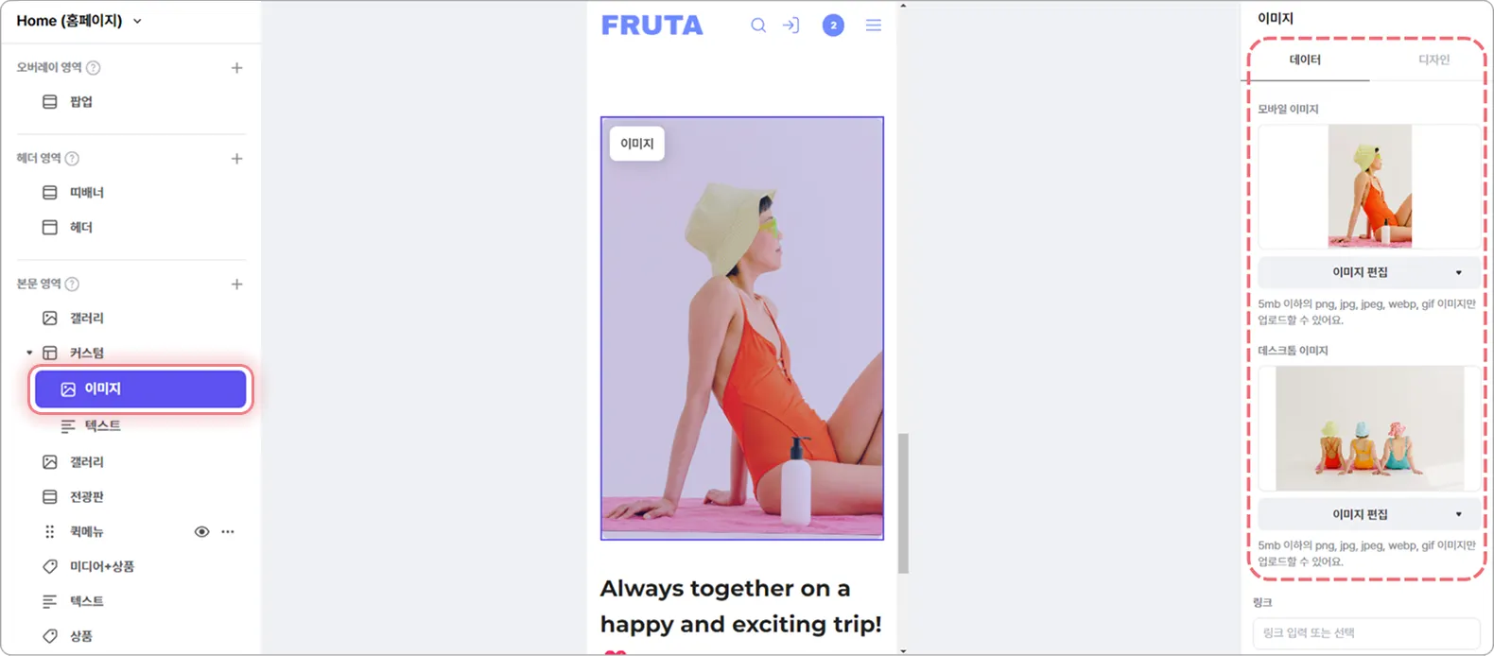The image size is (1494, 656).
Task: Add a section to 오버레이 영역 with plus
Action: click(236, 68)
